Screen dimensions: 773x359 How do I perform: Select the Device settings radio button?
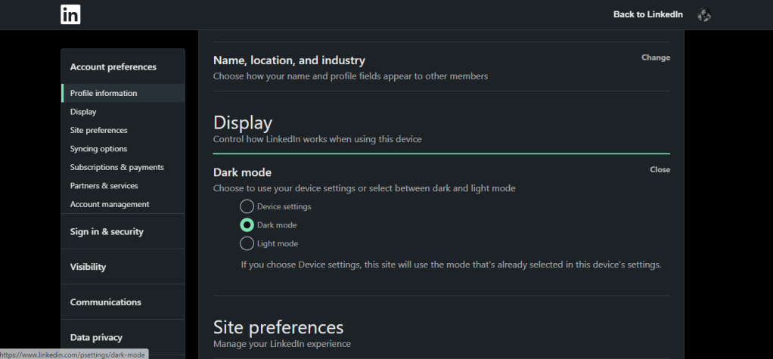pos(247,206)
